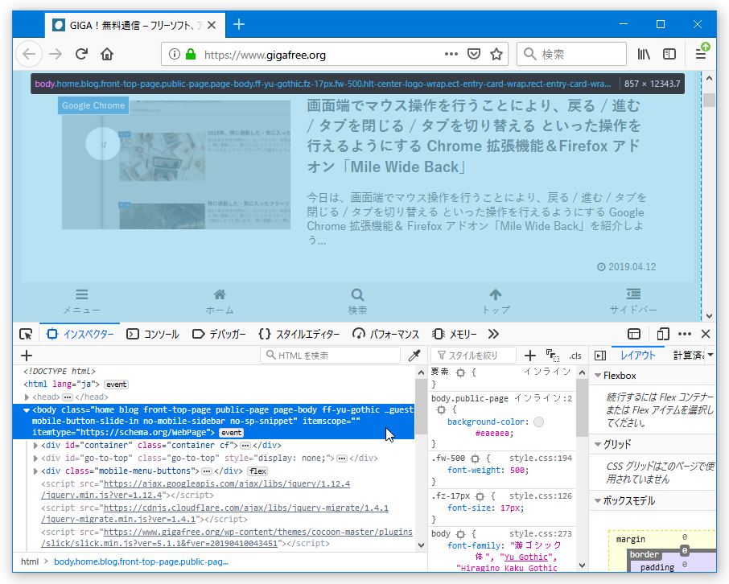The image size is (729, 584).
Task: Open a new browser tab
Action: [239, 24]
